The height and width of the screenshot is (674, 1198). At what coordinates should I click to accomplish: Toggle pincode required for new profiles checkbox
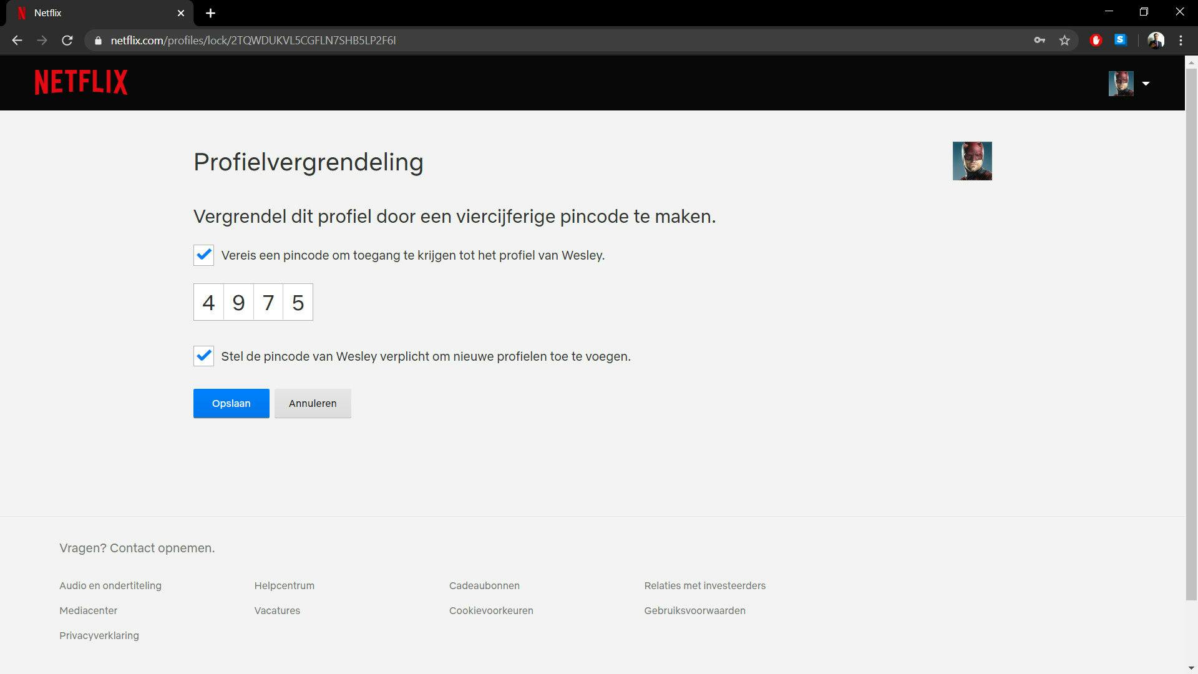click(x=203, y=356)
